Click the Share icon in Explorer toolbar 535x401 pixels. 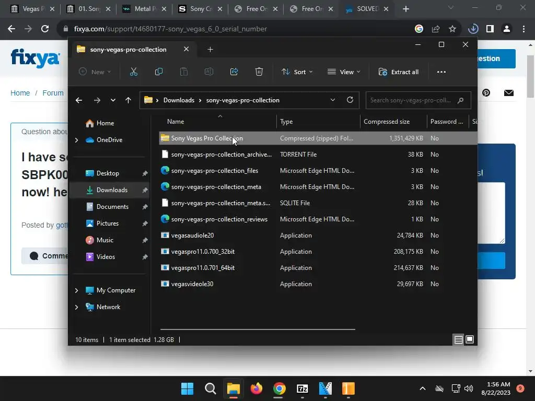(234, 72)
